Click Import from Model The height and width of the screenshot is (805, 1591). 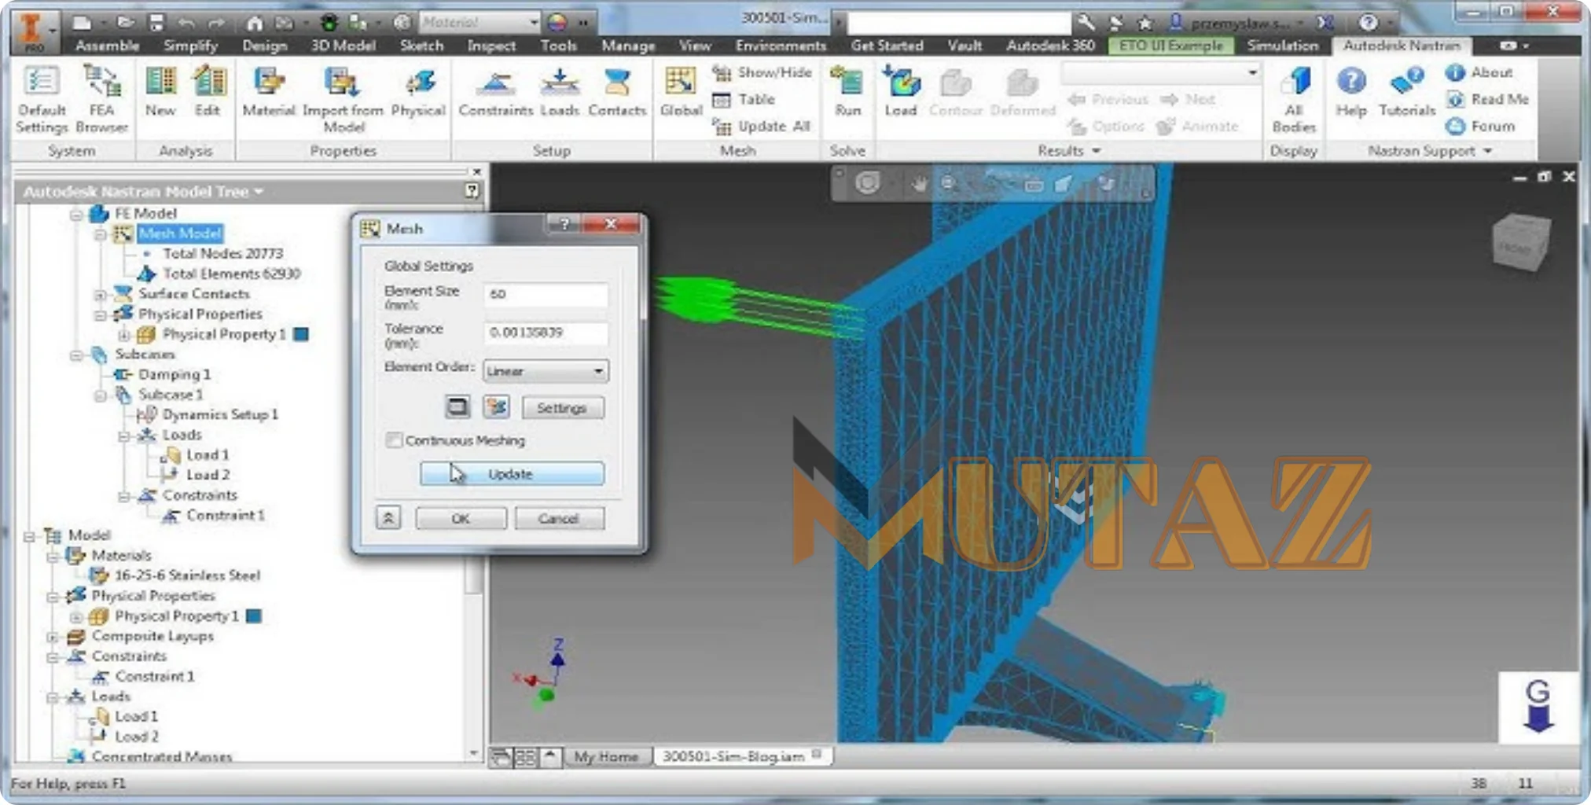coord(343,99)
